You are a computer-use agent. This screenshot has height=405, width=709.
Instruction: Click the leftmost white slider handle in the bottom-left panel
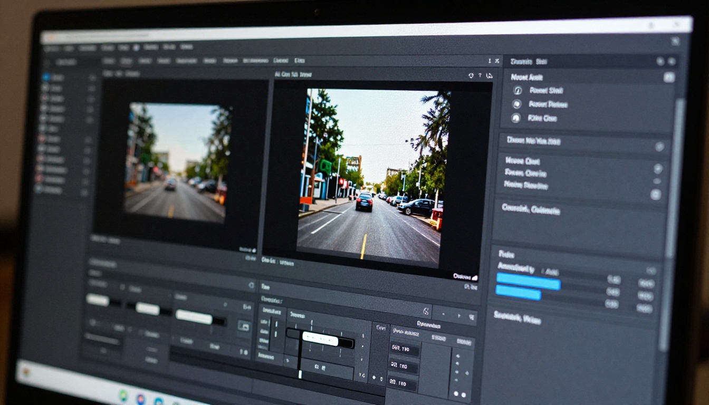point(98,300)
